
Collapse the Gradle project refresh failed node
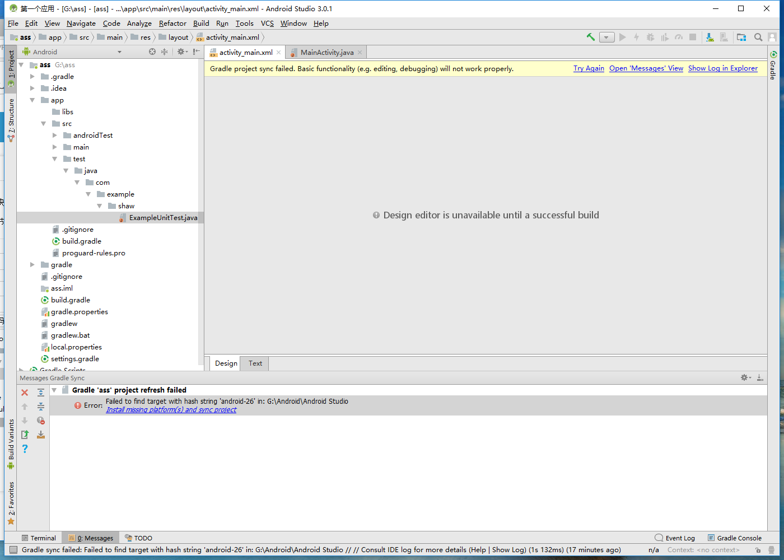tap(54, 390)
